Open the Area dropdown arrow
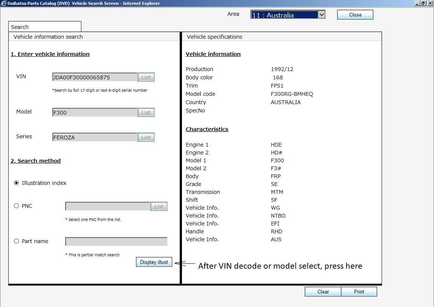434x307 pixels. [321, 15]
